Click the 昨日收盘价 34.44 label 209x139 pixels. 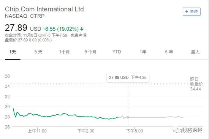(196, 84)
